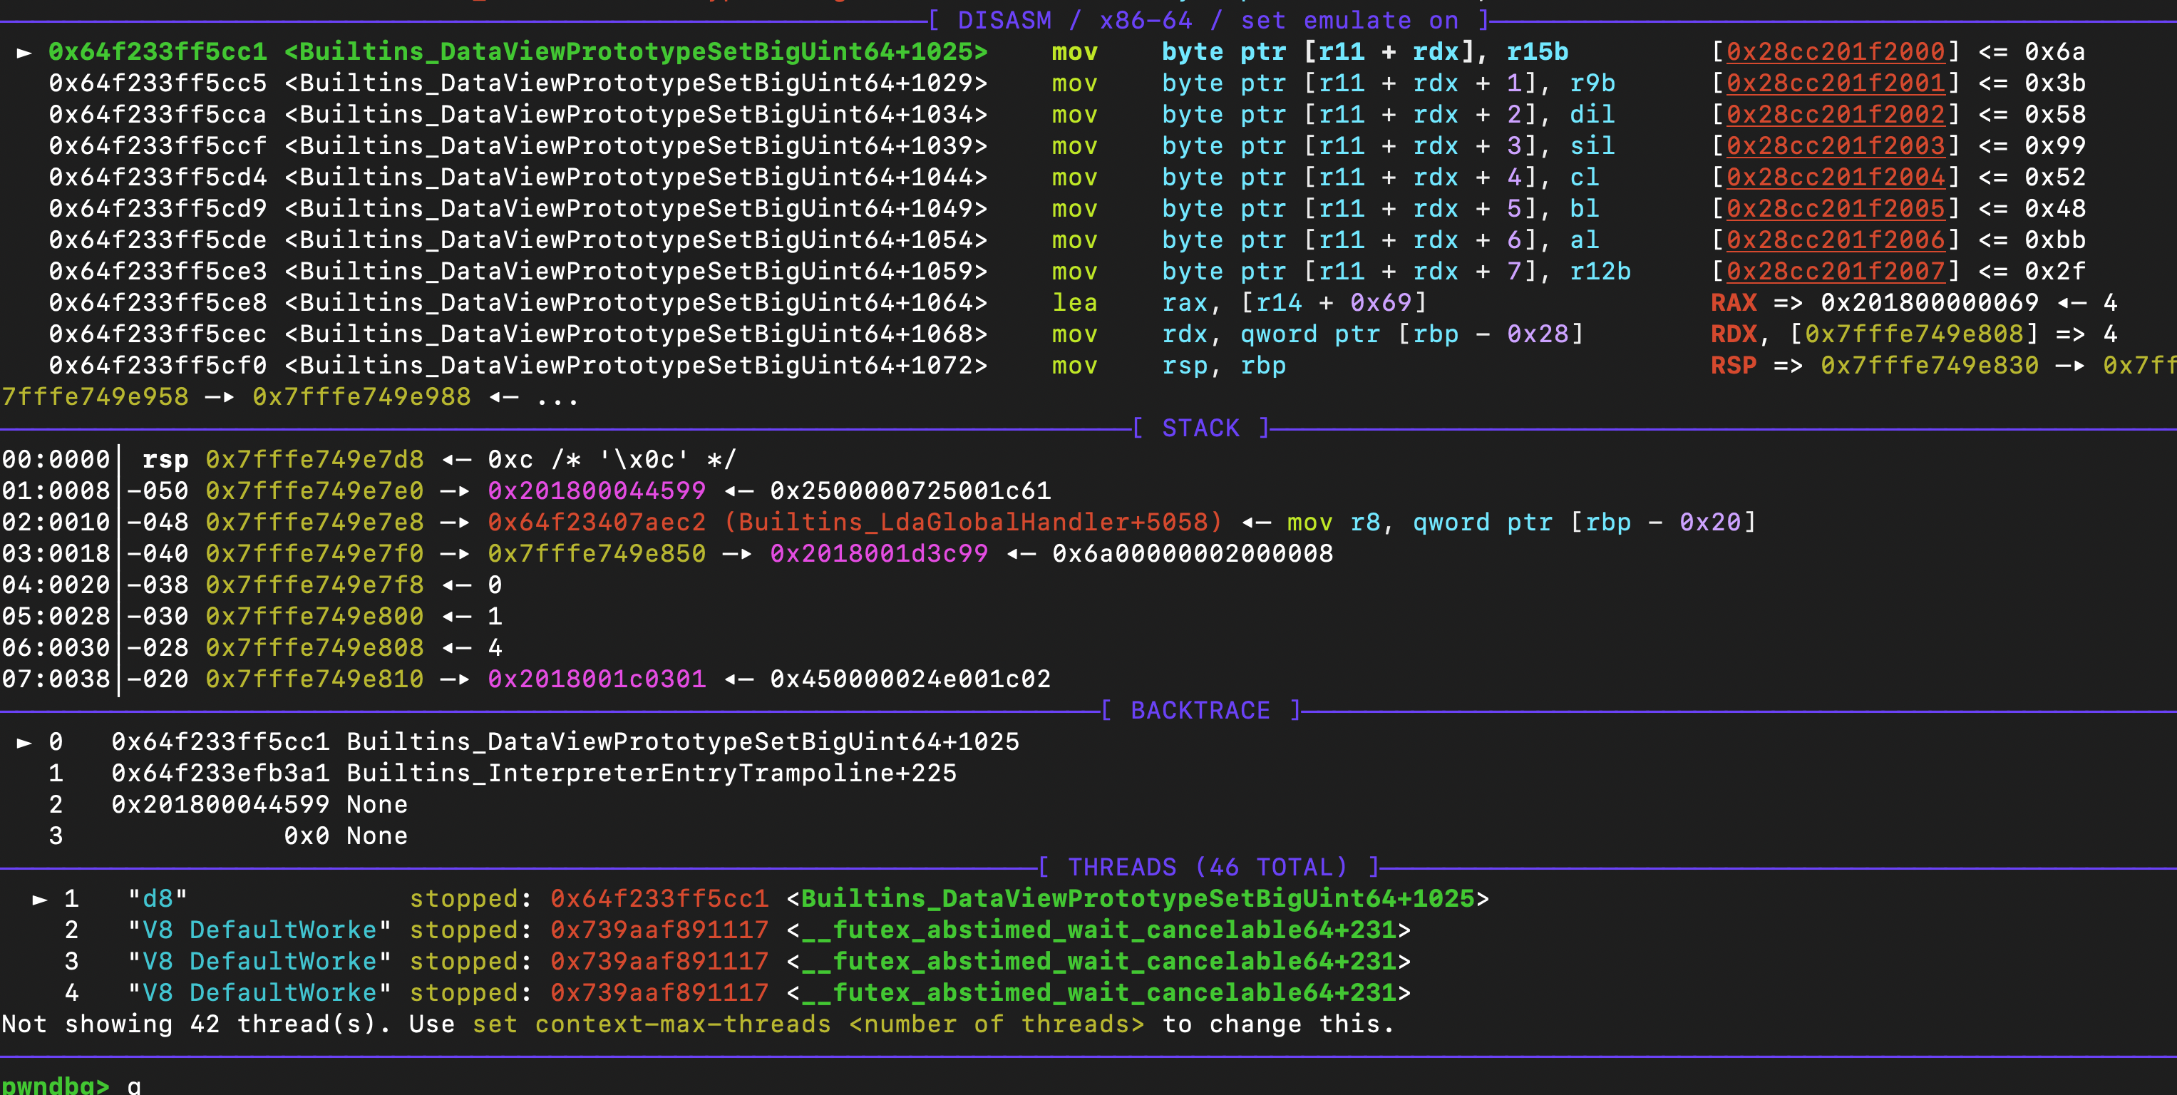Click the BACKTRACE section header
2177x1095 pixels.
pos(1200,711)
